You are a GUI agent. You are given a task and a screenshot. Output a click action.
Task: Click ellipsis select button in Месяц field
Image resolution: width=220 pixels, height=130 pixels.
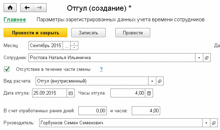coord(67,46)
